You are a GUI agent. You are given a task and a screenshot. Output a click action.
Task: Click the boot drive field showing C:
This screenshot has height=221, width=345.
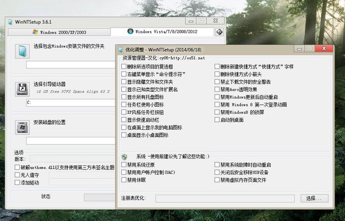(x=70, y=103)
